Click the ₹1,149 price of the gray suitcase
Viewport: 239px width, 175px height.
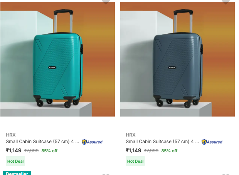coord(134,150)
